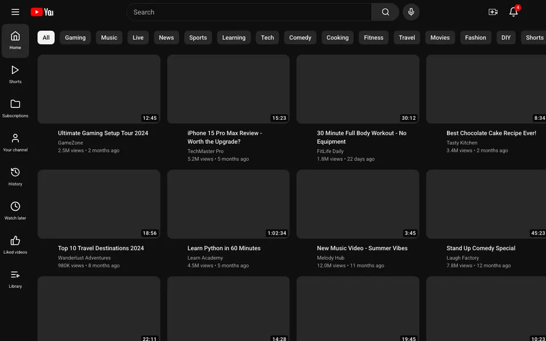Open Liked videos in sidebar
The image size is (546, 341).
[x=15, y=246]
